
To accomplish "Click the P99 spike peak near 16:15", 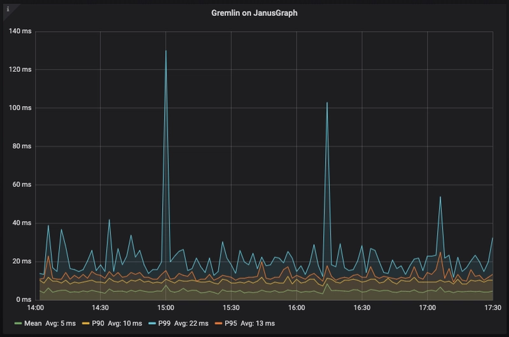I will coord(327,102).
